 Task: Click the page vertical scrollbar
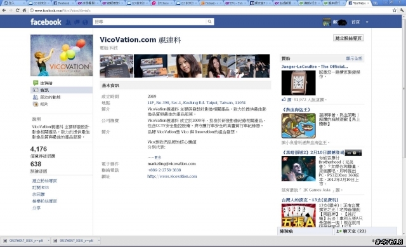pos(403,88)
